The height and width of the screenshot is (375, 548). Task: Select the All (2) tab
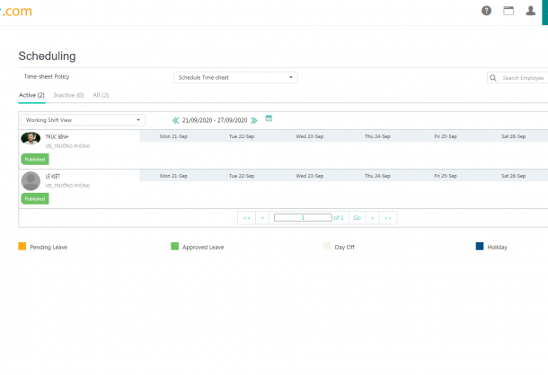(x=101, y=94)
